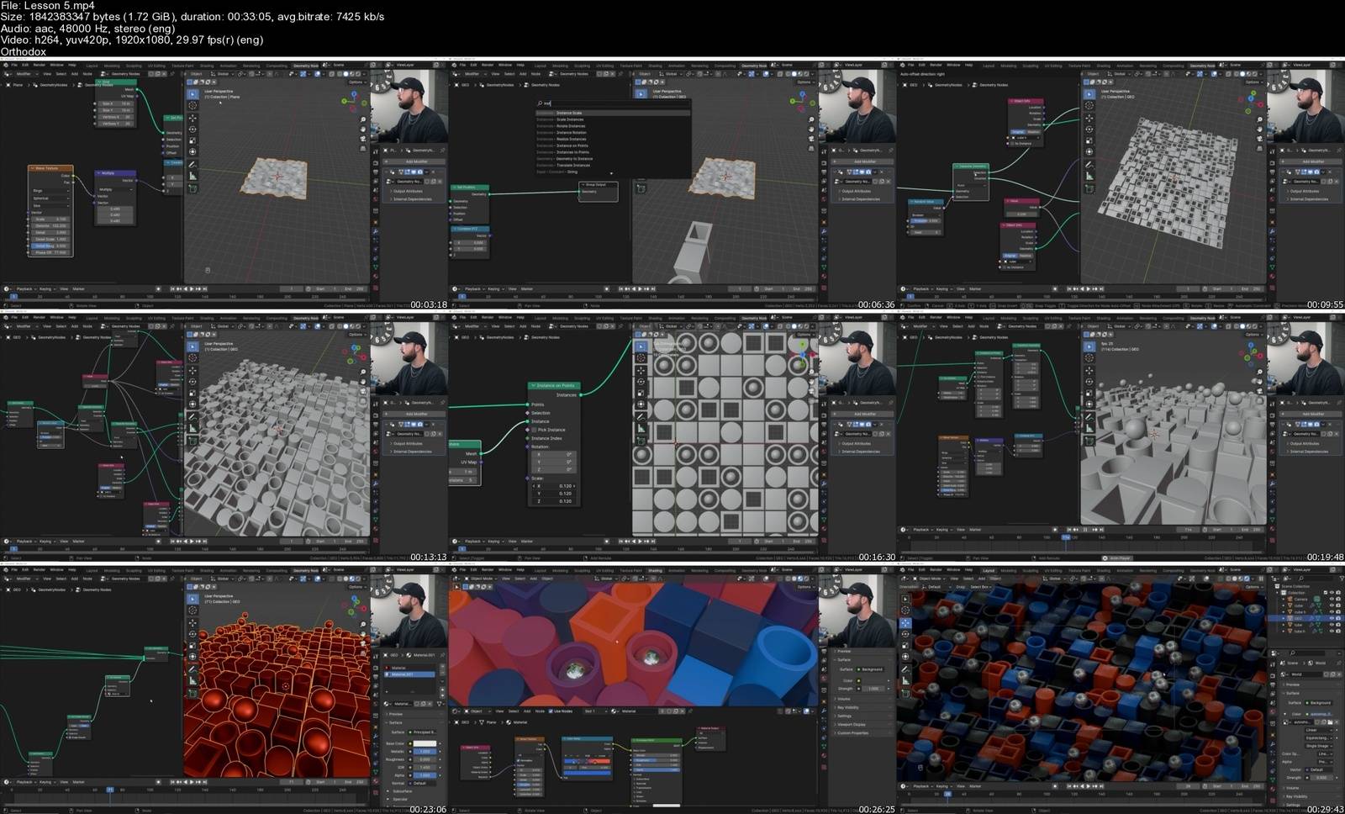Open the Ring dropdown on Wave Texture node
The height and width of the screenshot is (814, 1345).
coord(51,191)
